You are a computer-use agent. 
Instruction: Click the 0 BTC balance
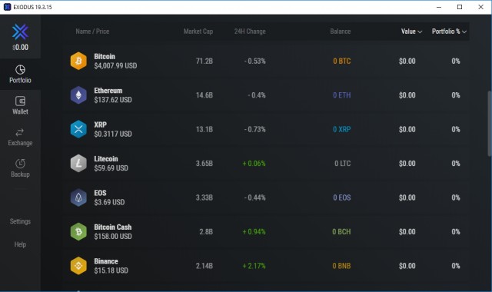(341, 61)
